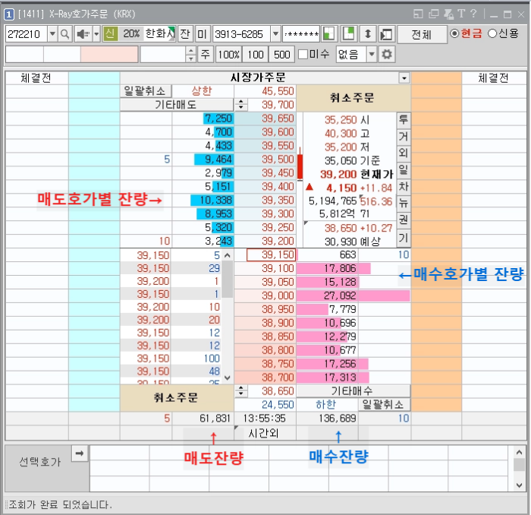Click the 미 unfilled orders button
Screen dimensions: 531x515
202,34
